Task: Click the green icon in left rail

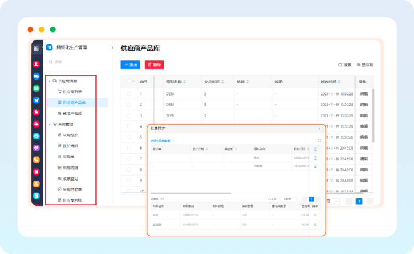Action: coord(36,88)
